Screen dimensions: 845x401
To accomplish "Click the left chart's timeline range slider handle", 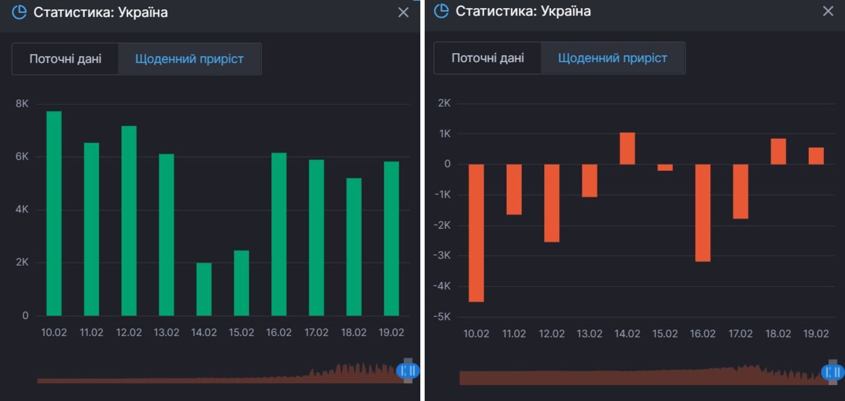I will tap(408, 371).
